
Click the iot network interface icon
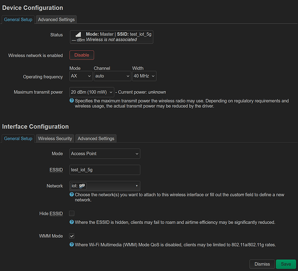(82, 186)
